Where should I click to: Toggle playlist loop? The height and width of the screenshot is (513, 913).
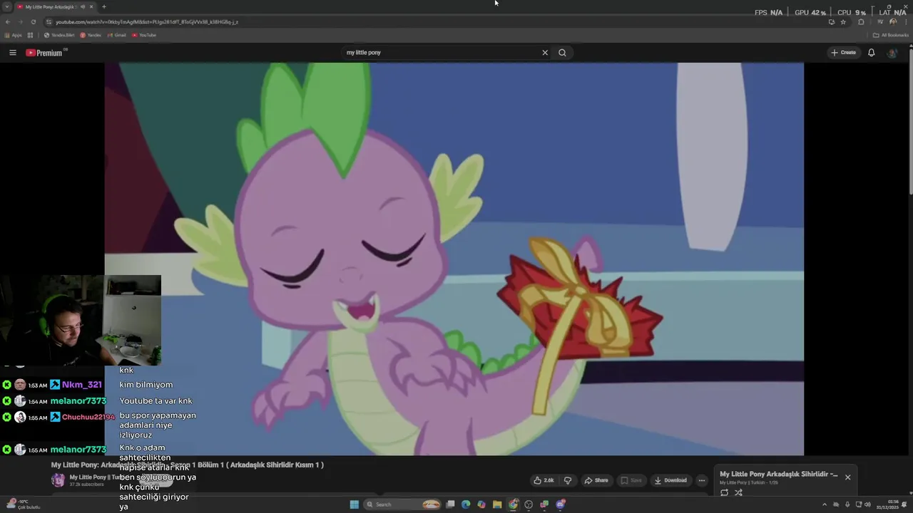(x=724, y=492)
